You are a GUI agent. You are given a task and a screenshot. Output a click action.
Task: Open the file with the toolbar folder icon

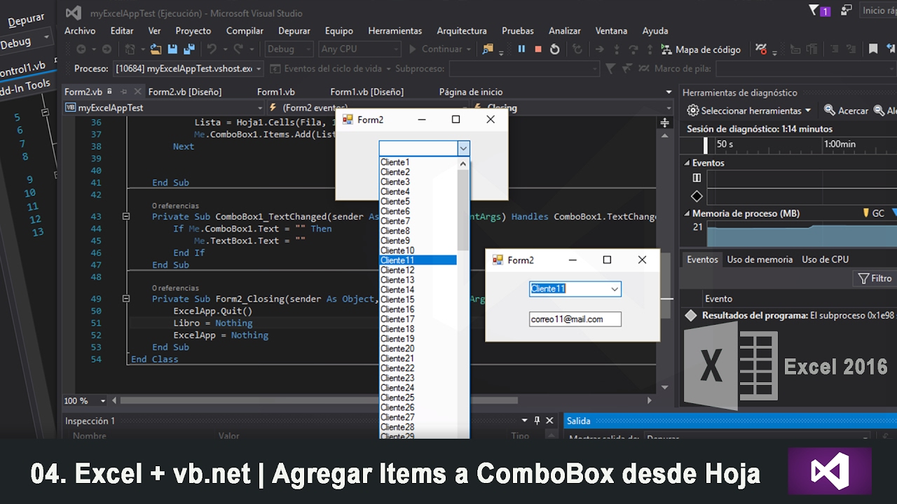156,49
